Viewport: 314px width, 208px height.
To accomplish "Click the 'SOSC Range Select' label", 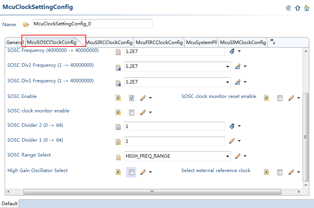I will click(29, 155).
